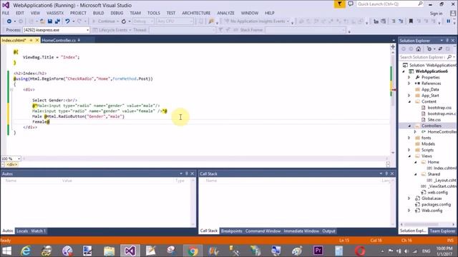
Task: Click the Sync with Active Document icon
Action: pyautogui.click(x=440, y=49)
